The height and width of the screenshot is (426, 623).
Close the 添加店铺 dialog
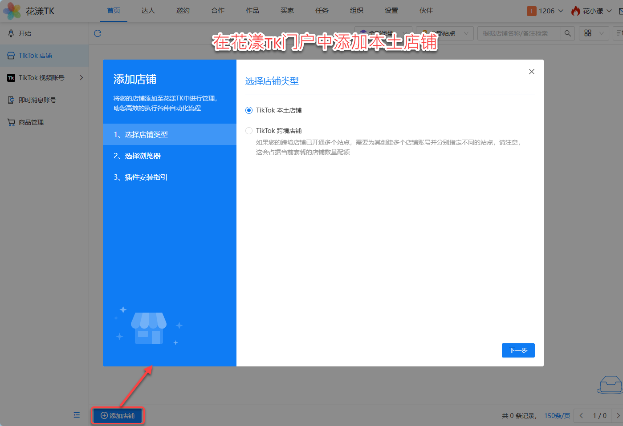(x=531, y=72)
